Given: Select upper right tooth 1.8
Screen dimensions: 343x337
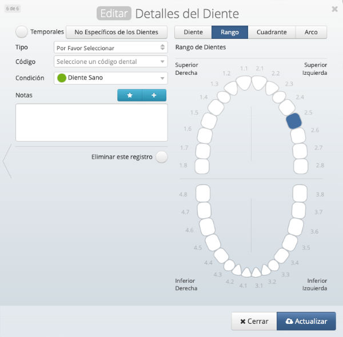Looking at the screenshot, I should [x=202, y=166].
